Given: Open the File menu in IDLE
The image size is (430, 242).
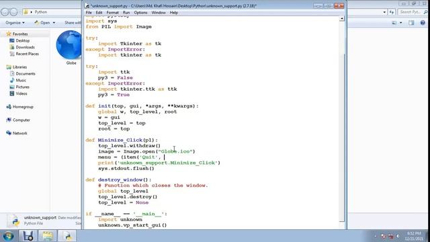Looking at the screenshot, I should 89,13.
